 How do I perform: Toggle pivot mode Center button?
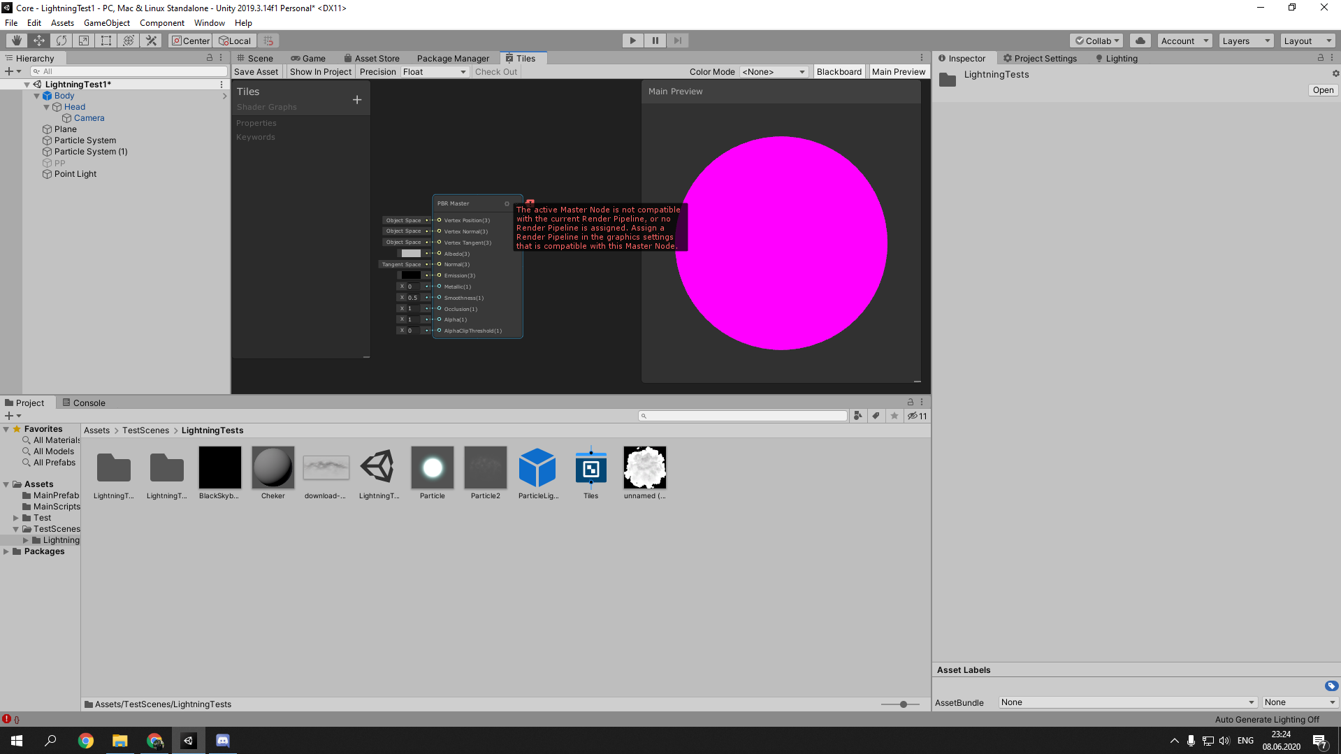tap(191, 41)
